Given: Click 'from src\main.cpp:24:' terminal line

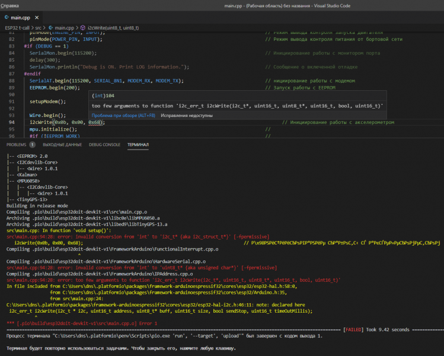Looking at the screenshot, I should point(76,299).
